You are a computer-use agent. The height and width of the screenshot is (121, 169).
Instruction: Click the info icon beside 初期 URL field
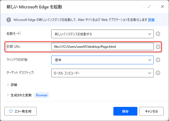[x=158, y=47]
